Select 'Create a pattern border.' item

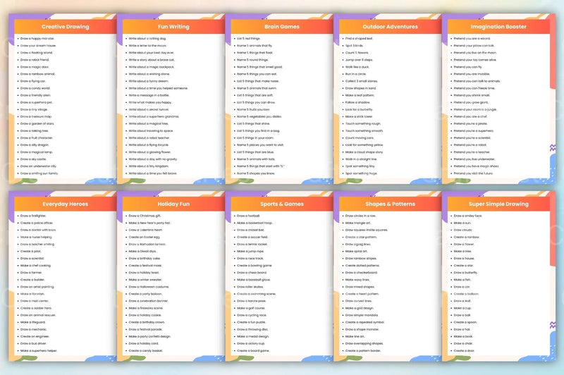point(363,350)
